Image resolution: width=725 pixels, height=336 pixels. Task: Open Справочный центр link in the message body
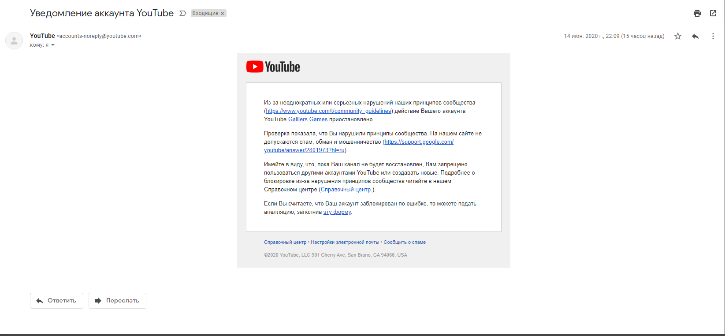click(x=346, y=190)
